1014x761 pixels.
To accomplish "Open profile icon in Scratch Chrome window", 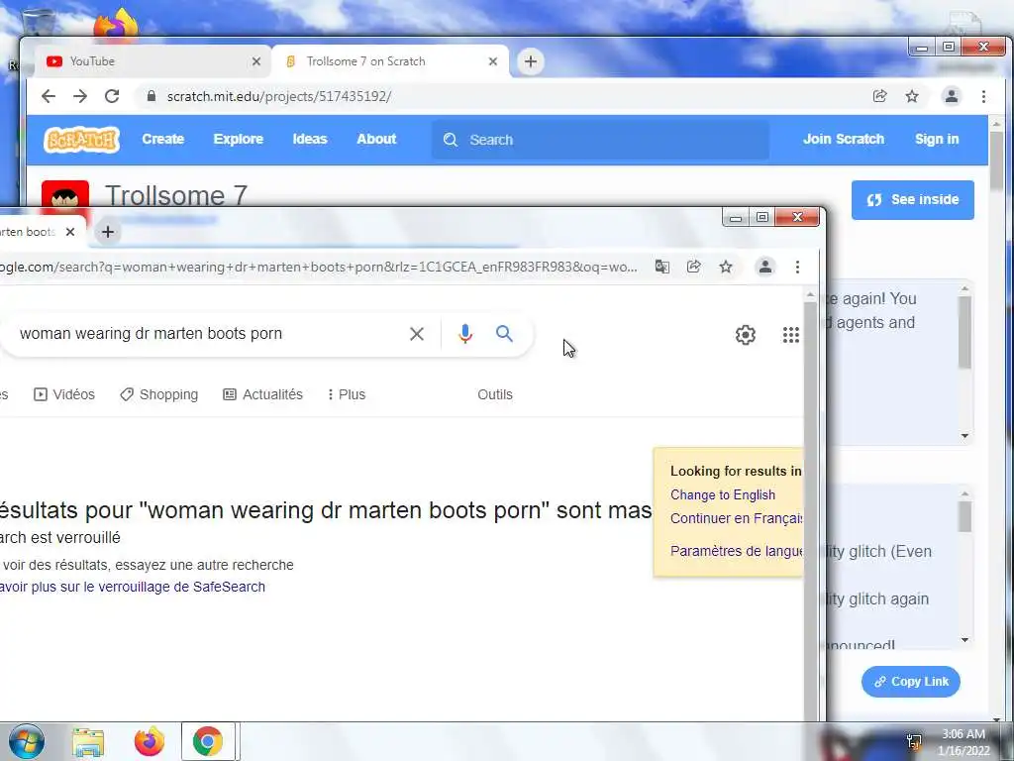I will point(952,96).
